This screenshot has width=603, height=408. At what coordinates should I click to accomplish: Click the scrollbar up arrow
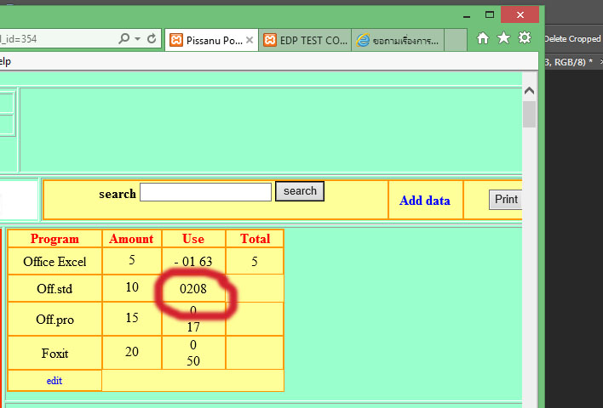pos(529,91)
